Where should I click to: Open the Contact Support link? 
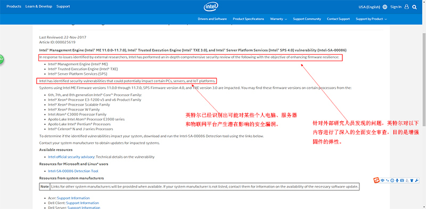point(338,19)
